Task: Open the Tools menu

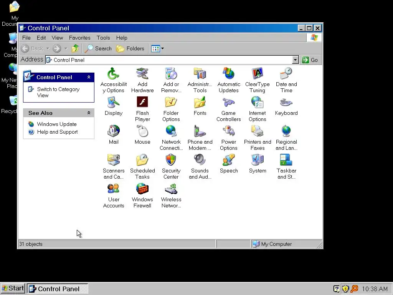Action: (103, 38)
